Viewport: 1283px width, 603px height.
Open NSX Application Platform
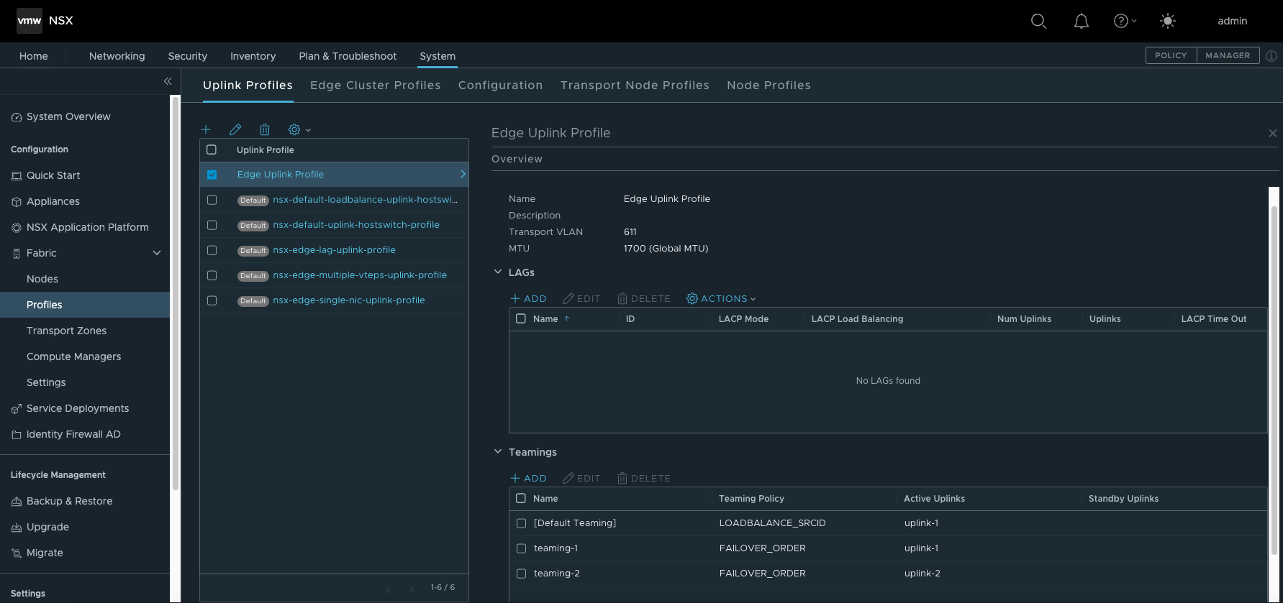coord(88,227)
